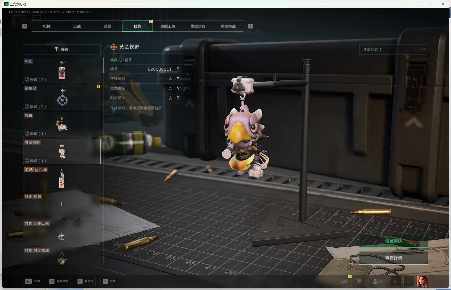
Task: Click the 典藏 image icon under 狻猊
Action: (27, 133)
